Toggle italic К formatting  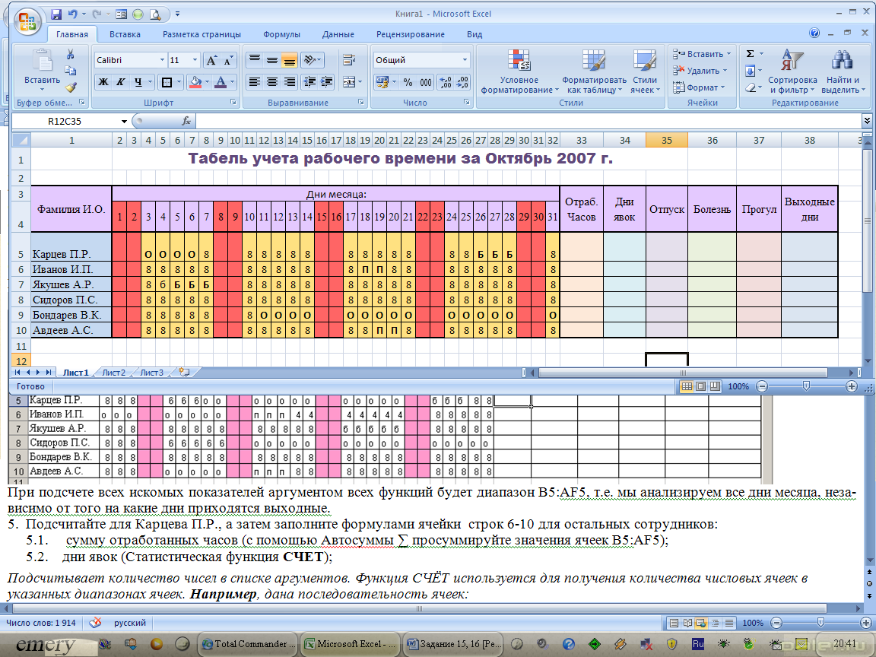pos(120,82)
